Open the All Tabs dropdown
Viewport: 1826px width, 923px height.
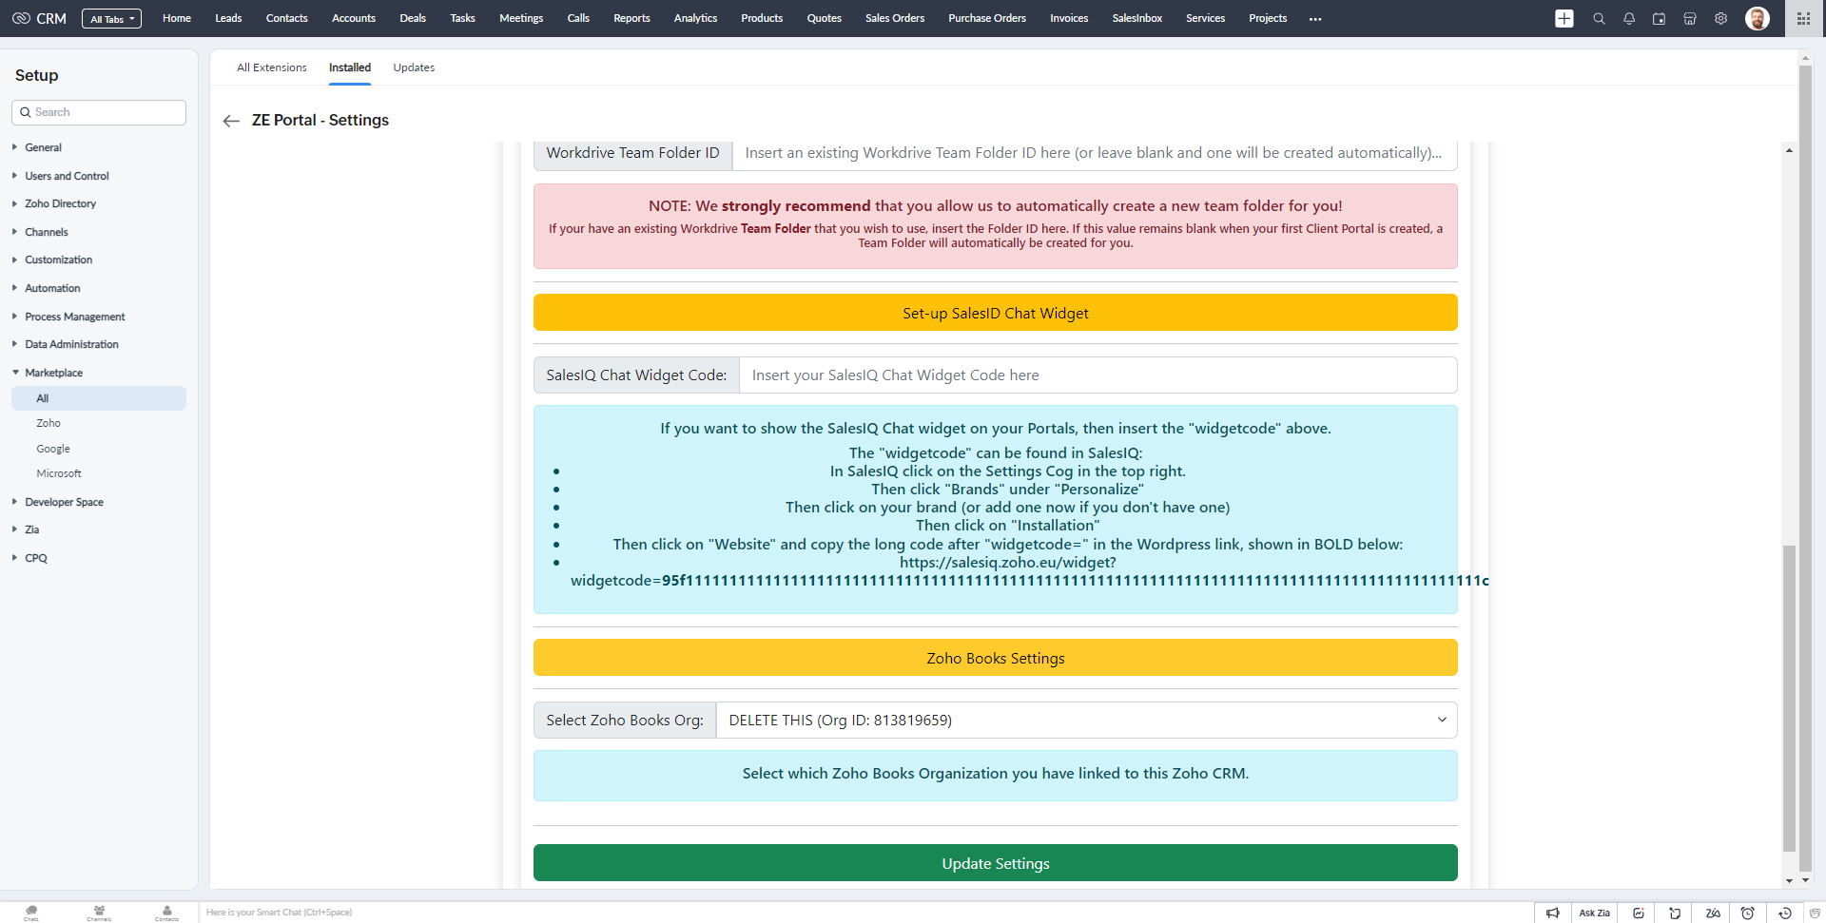pyautogui.click(x=112, y=19)
